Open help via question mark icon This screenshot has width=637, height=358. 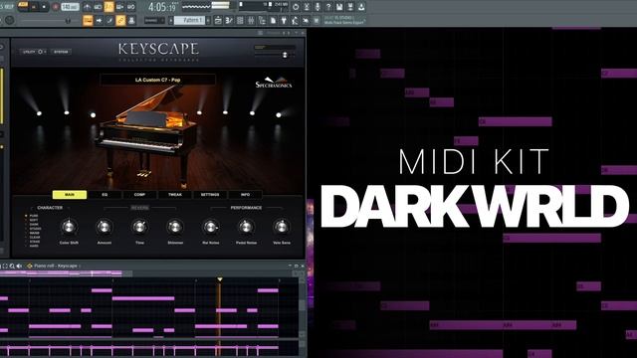pyautogui.click(x=328, y=7)
